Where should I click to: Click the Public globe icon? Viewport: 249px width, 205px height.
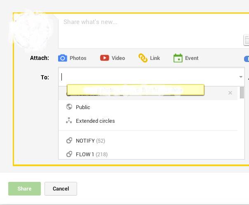pyautogui.click(x=69, y=107)
